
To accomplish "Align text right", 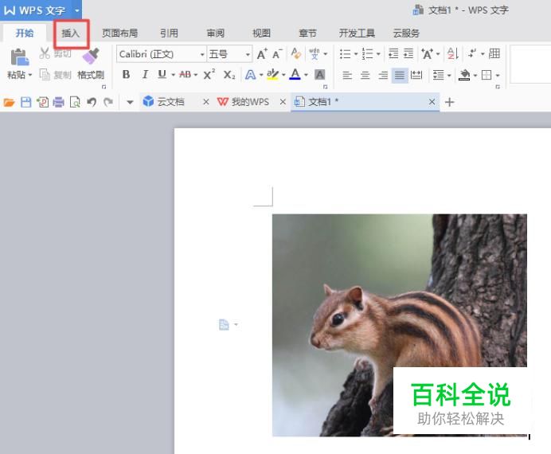I will point(383,75).
